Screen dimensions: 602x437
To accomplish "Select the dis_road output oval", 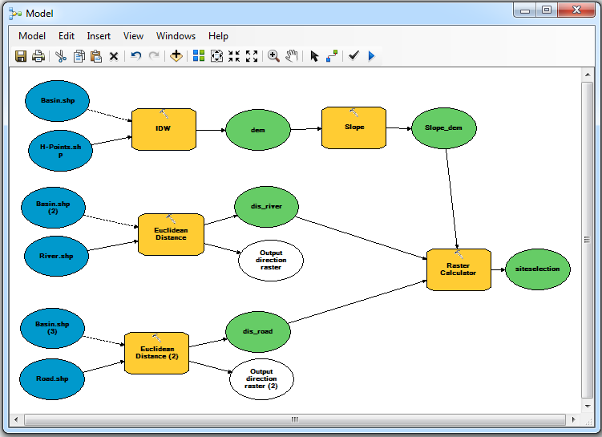I will [258, 332].
